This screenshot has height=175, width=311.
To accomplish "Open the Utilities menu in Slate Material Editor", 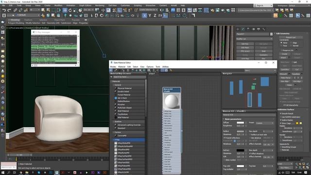I will tap(165, 67).
